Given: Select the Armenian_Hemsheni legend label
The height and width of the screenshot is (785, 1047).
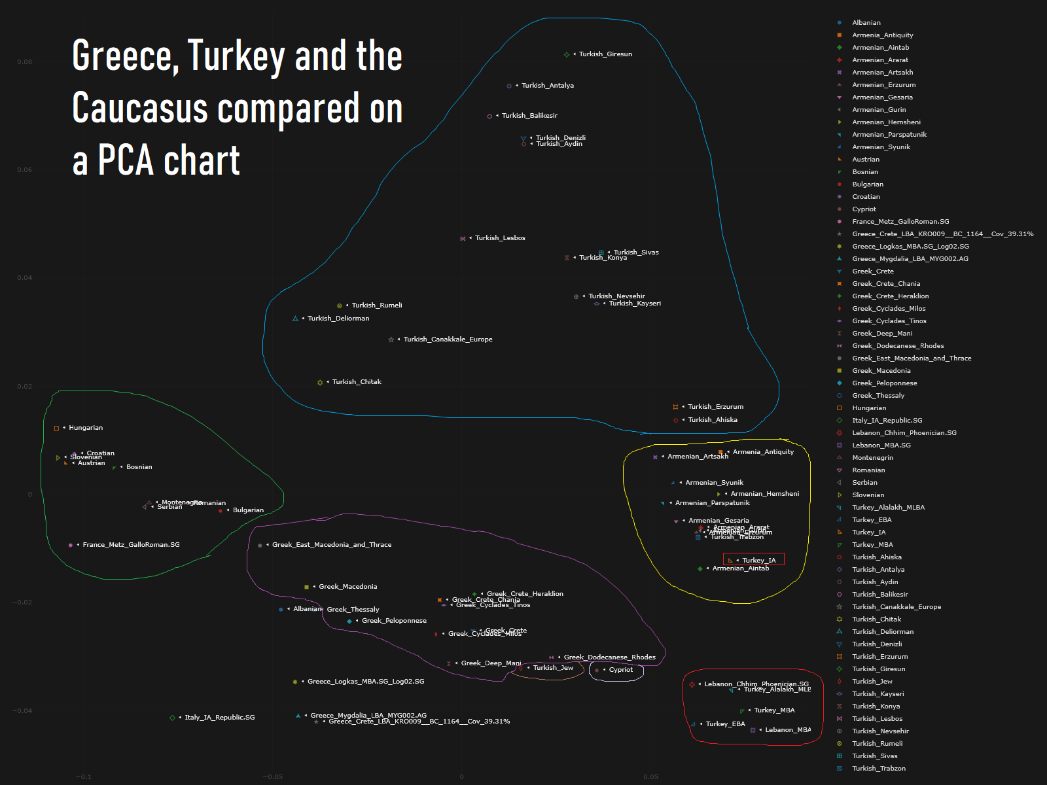Looking at the screenshot, I should click(886, 122).
